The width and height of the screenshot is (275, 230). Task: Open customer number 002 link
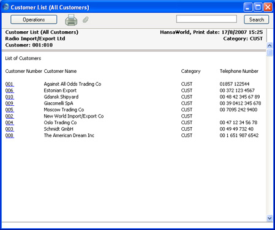[x=10, y=116]
